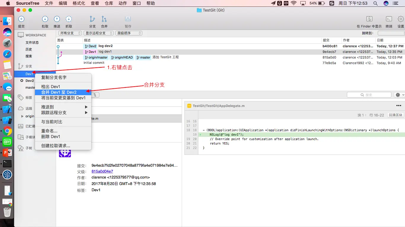Click the 在 Finder 中显示 toolbar icon

(369, 19)
